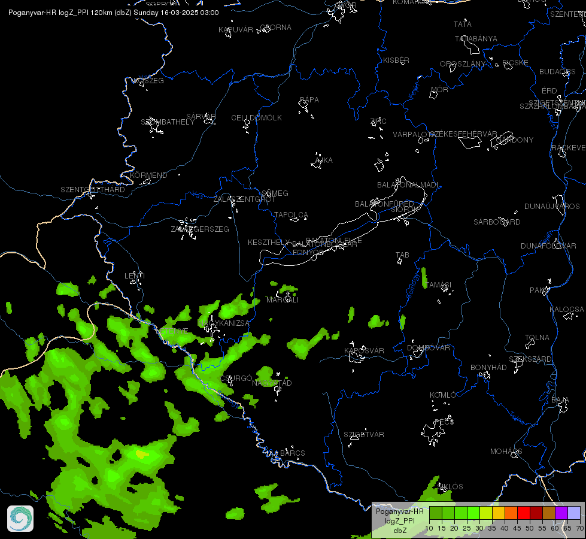Click the CSURGÓ city label
The width and height of the screenshot is (586, 539).
pyautogui.click(x=236, y=378)
